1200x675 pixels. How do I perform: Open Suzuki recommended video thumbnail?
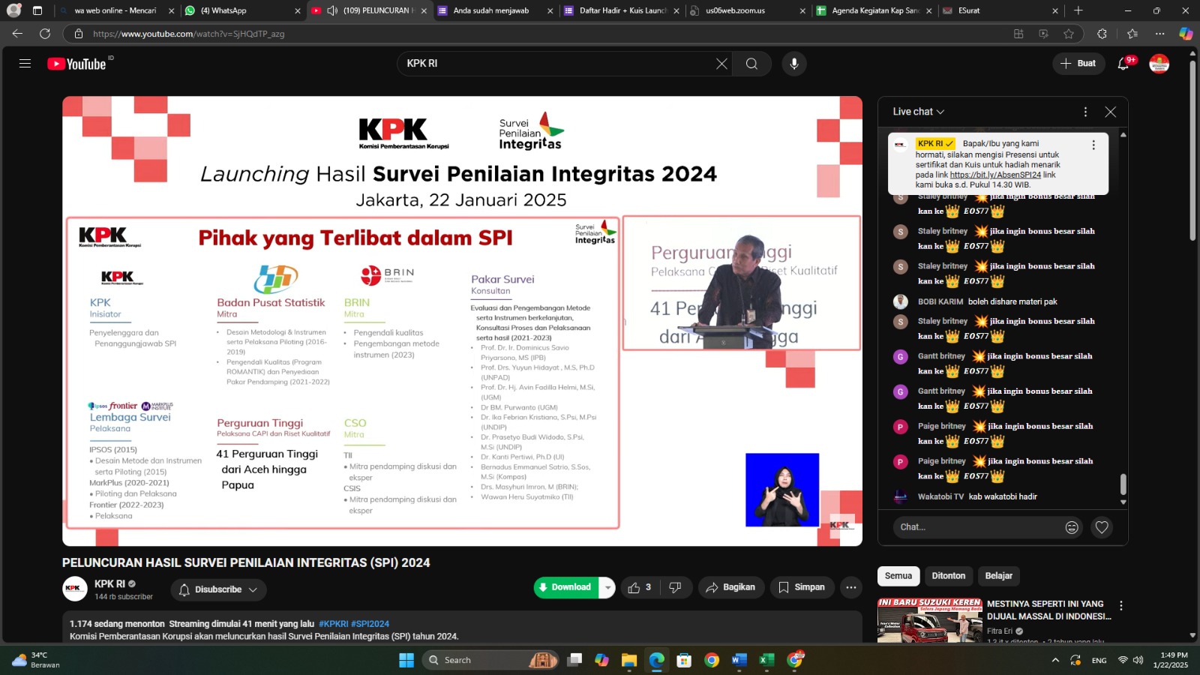[930, 620]
